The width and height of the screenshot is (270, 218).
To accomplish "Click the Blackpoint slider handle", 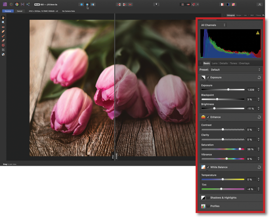I will click(217, 99).
